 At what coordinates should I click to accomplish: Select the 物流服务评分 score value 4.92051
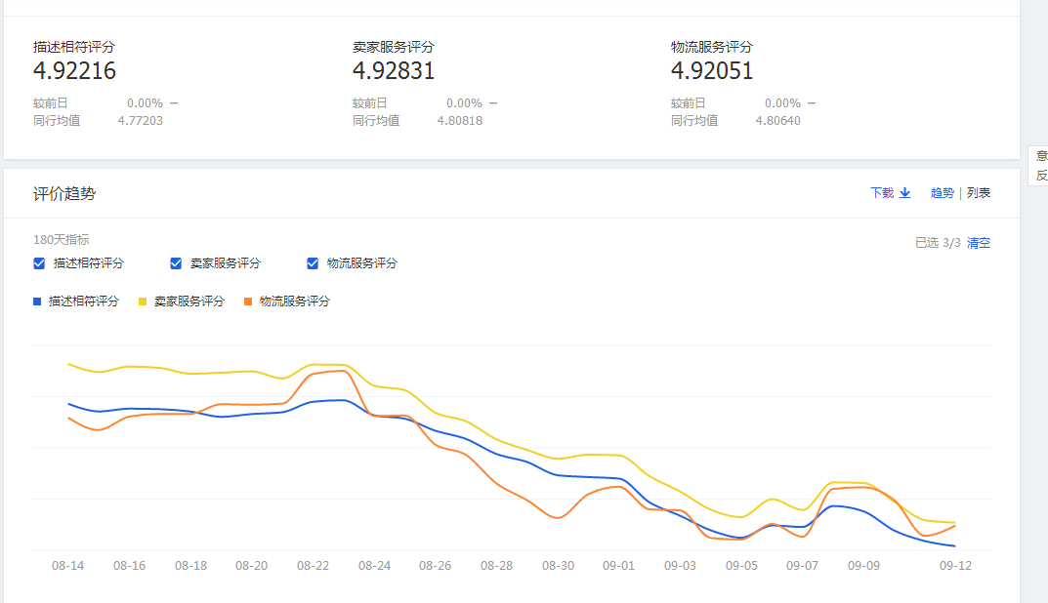[712, 71]
